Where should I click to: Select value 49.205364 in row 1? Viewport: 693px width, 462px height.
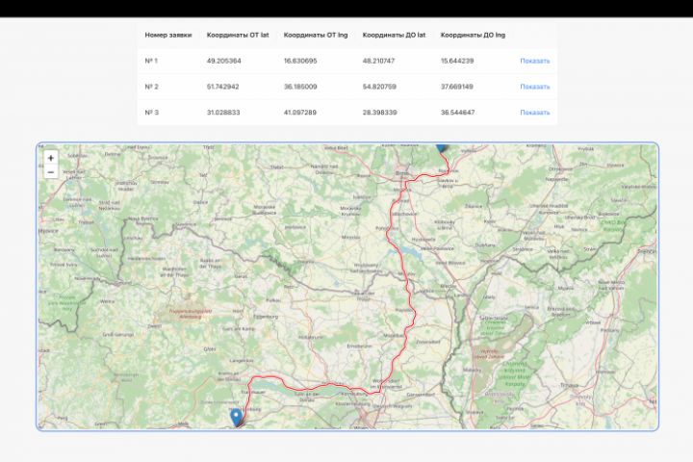[223, 61]
